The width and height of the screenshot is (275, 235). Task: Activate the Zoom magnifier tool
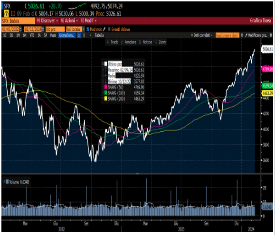[x=160, y=42]
